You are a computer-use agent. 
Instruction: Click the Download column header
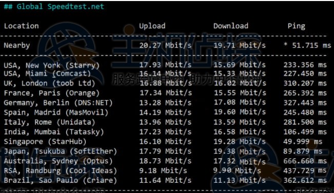coord(231,26)
